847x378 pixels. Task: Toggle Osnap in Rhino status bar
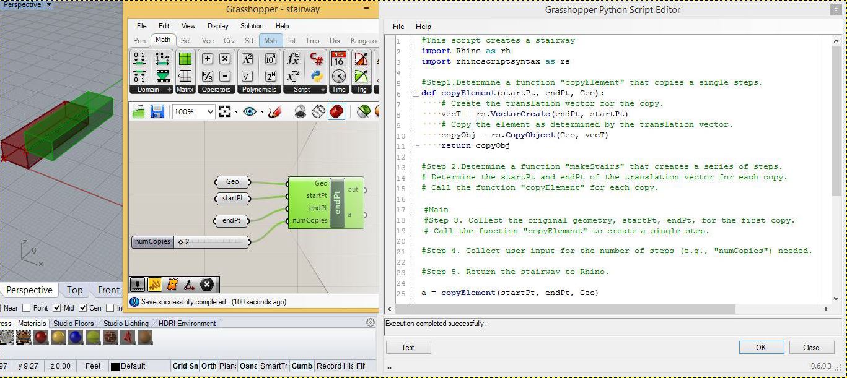(x=248, y=366)
